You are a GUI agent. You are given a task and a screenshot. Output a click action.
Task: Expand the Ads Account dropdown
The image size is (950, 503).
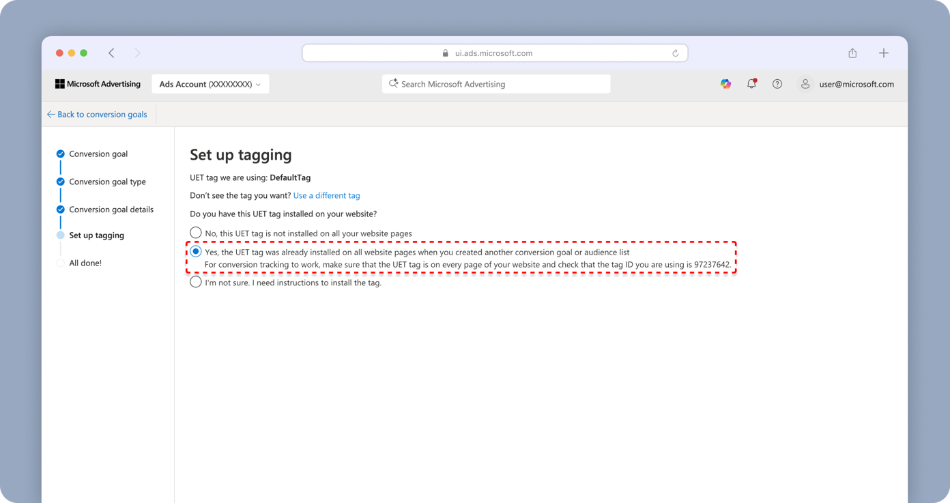tap(210, 84)
